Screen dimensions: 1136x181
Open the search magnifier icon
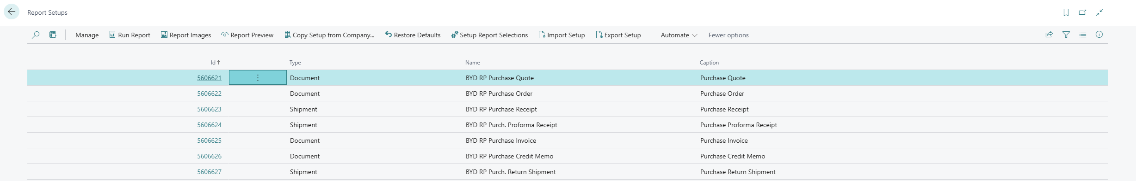pyautogui.click(x=36, y=35)
